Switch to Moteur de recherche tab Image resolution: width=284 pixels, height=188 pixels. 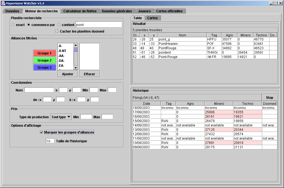pos(42,11)
